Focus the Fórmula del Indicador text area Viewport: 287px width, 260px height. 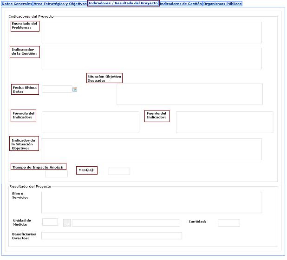click(x=90, y=122)
